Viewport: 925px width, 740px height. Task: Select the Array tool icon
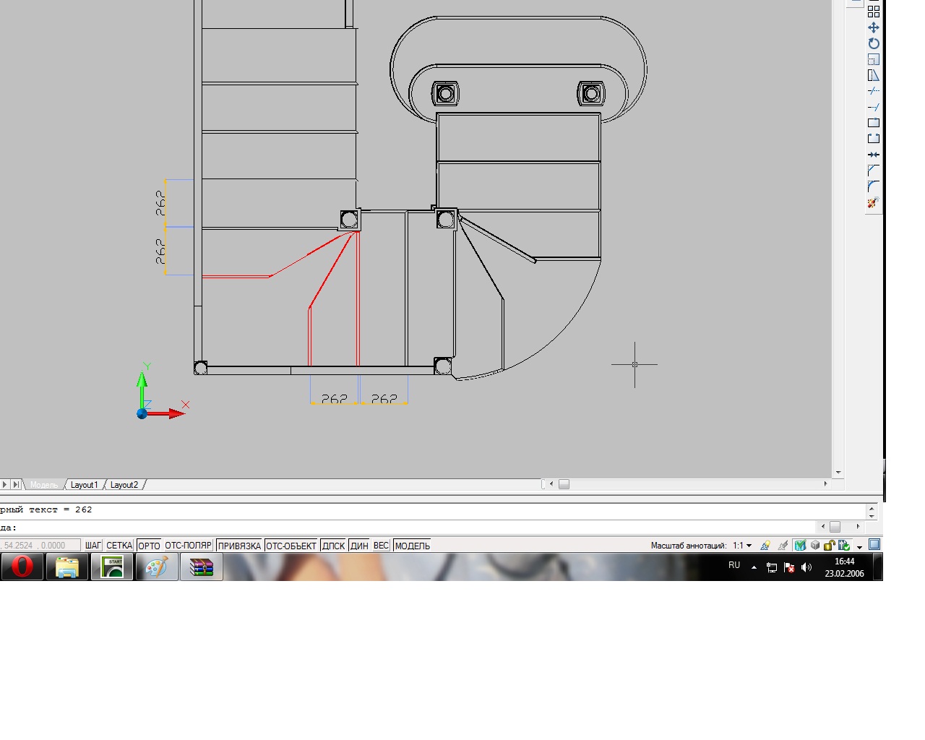(874, 12)
